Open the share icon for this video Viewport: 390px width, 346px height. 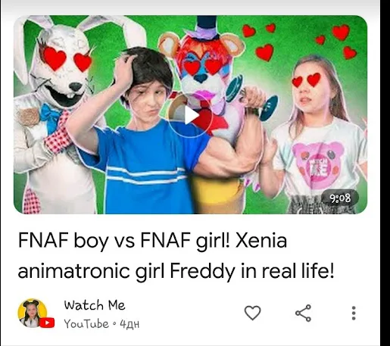click(x=303, y=313)
